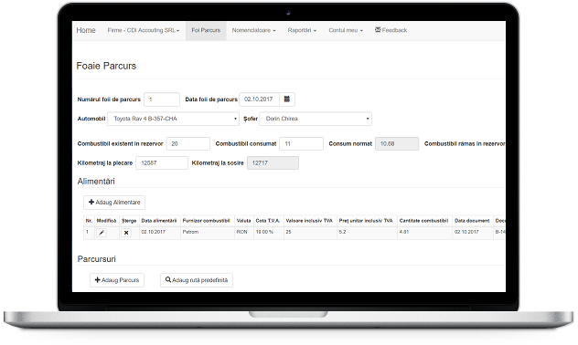Open the calendar date picker icon
Screen dimensions: 578x345
click(287, 99)
